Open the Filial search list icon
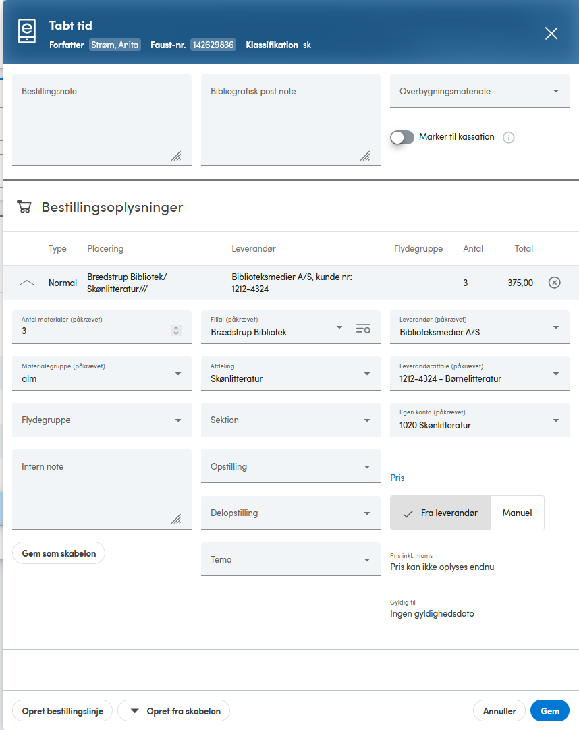Image resolution: width=579 pixels, height=730 pixels. 363,329
